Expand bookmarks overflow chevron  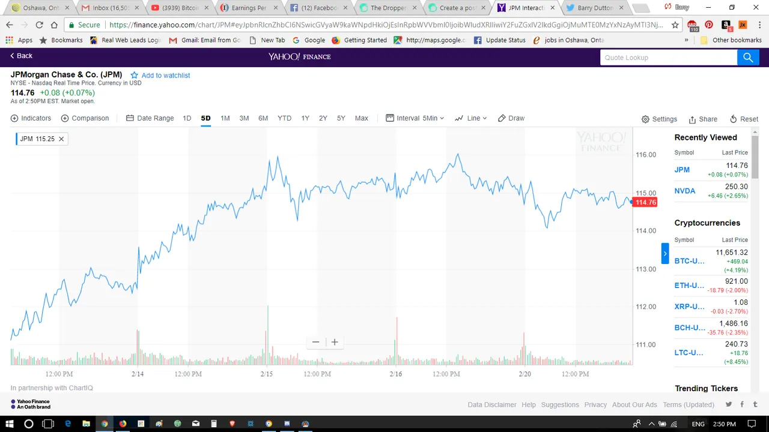click(x=686, y=40)
